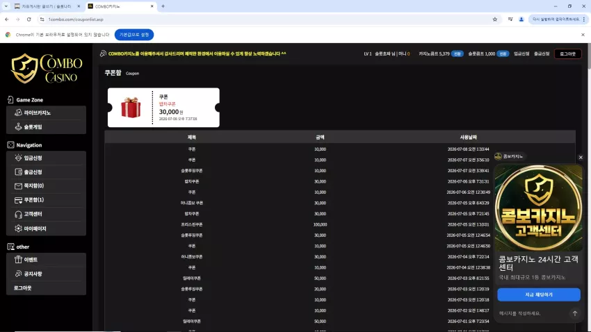This screenshot has width=591, height=332.
Task: Click the browser back arrow
Action: [x=7, y=19]
